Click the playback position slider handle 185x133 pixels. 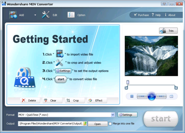128,82
